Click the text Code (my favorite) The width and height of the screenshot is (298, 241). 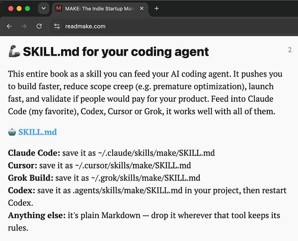pos(42,111)
